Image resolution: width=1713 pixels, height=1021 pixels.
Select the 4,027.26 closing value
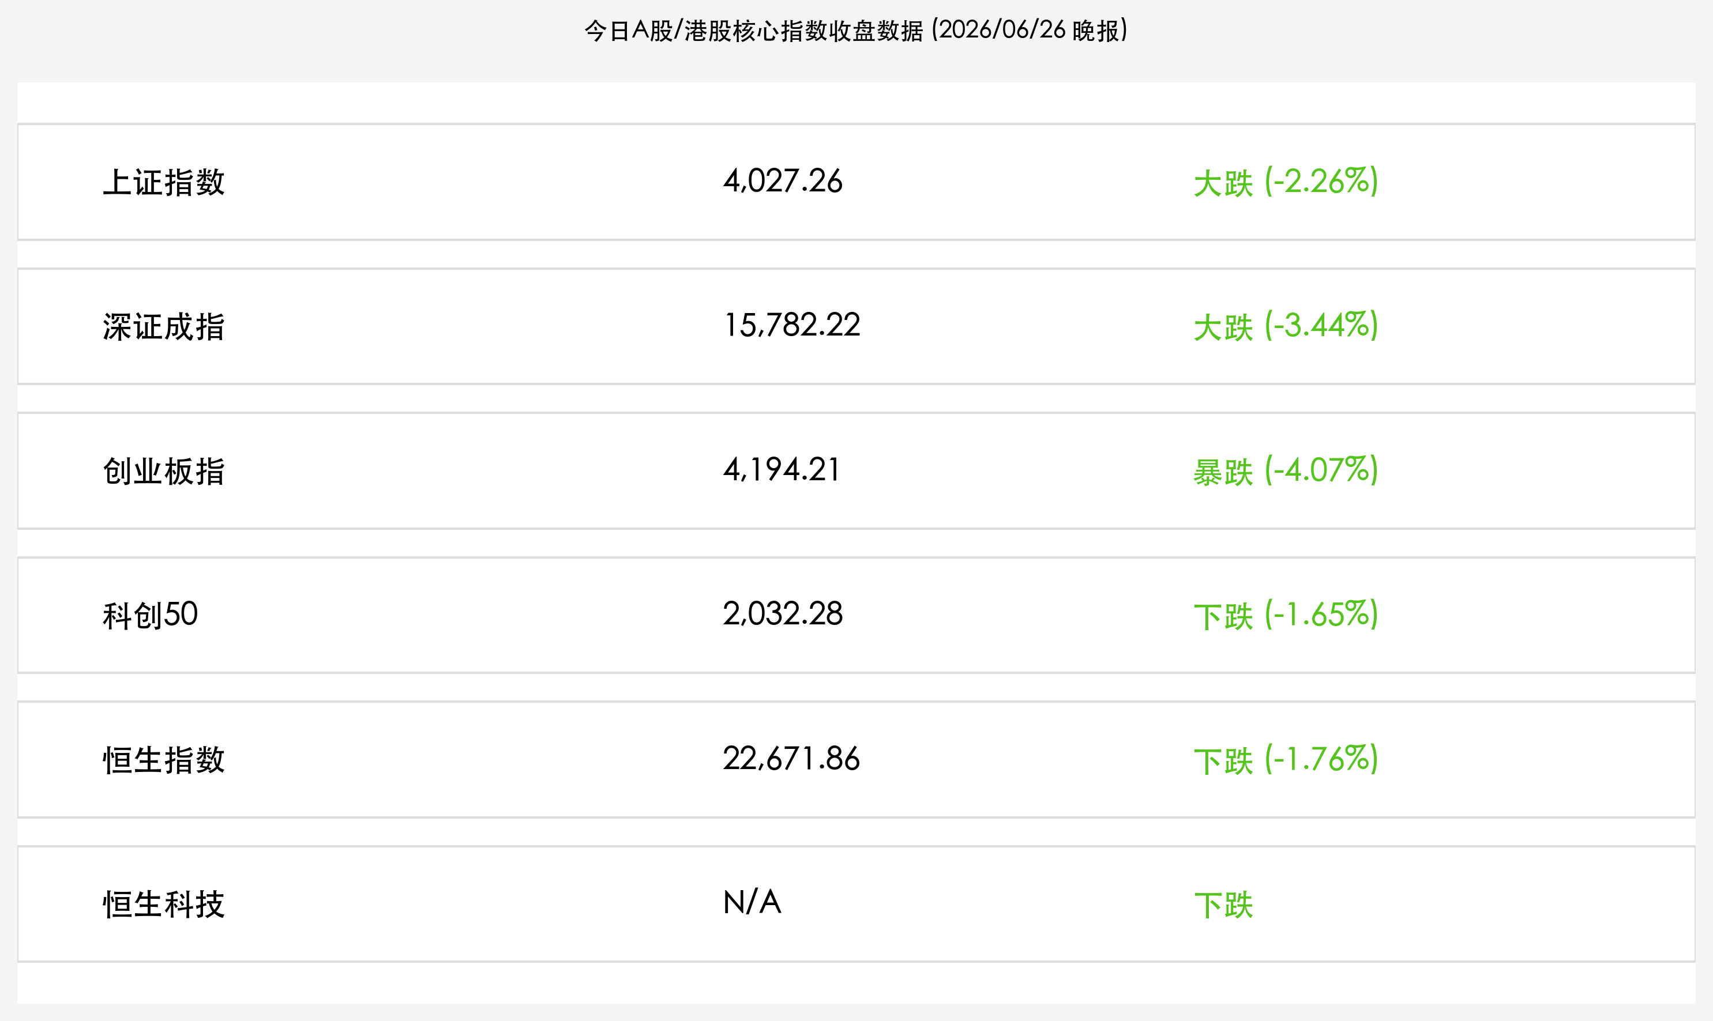click(x=783, y=181)
